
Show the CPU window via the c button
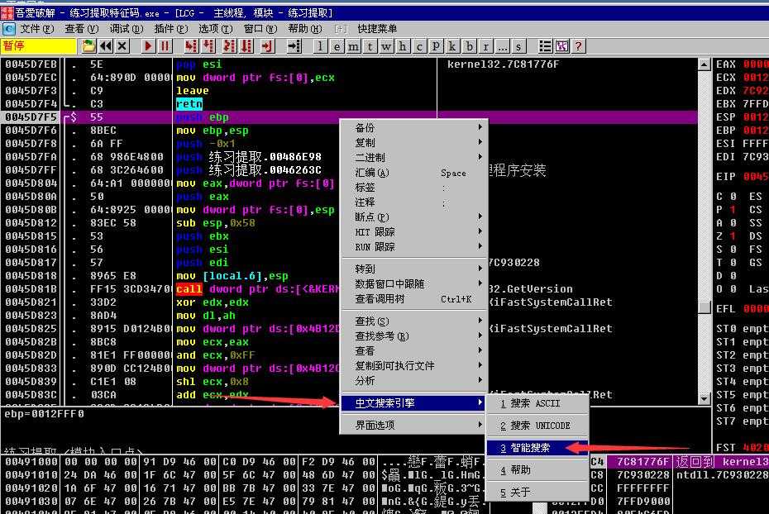coord(419,46)
